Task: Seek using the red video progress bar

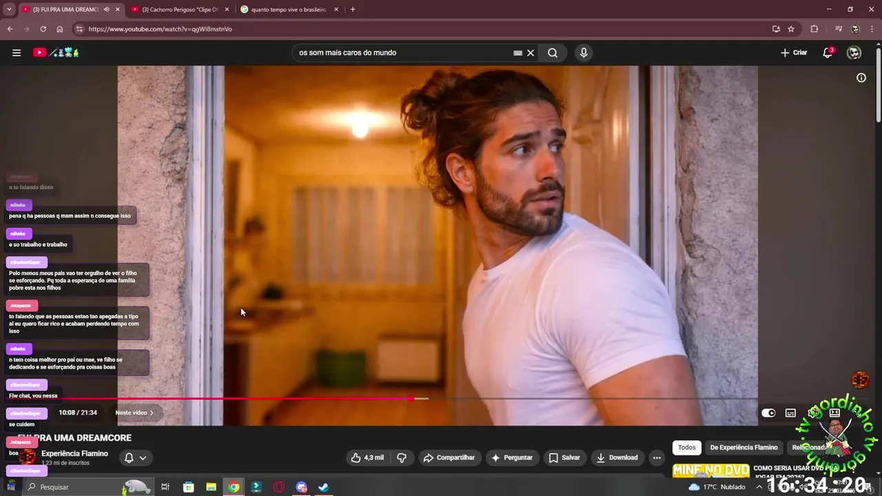Action: coord(437,398)
